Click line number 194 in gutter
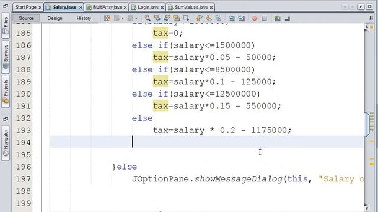 pyautogui.click(x=23, y=143)
